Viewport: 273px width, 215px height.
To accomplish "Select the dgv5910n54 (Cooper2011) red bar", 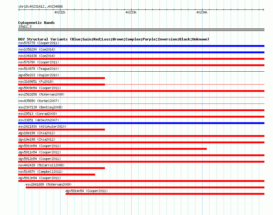I will click(112, 149).
